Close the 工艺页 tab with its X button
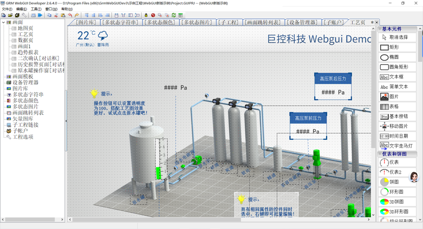This screenshot has width=423, height=229. [377, 23]
